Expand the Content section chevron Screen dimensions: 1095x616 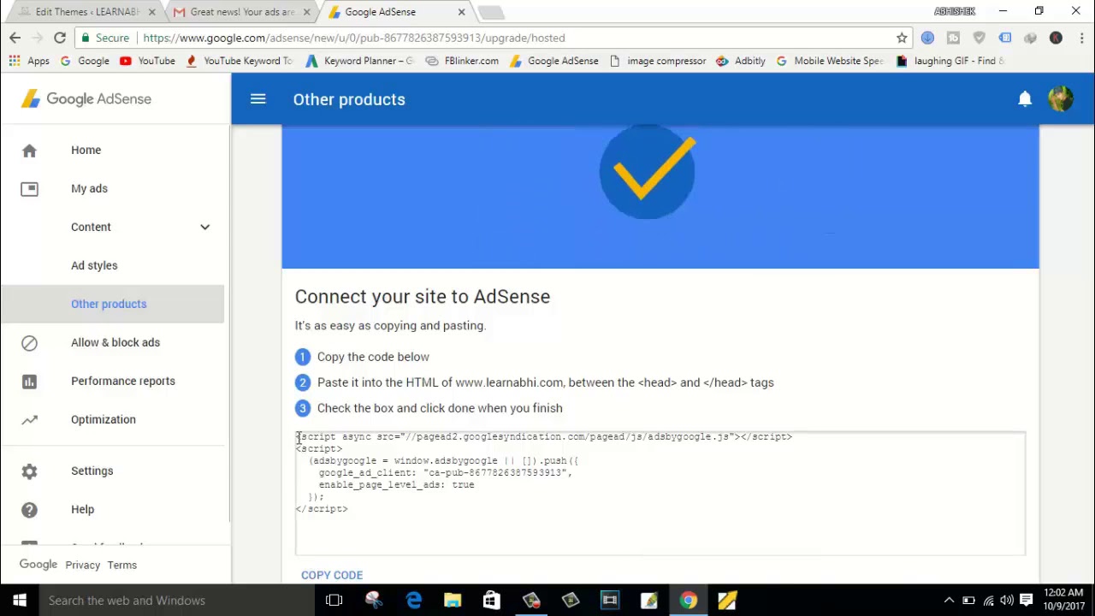[x=204, y=227]
